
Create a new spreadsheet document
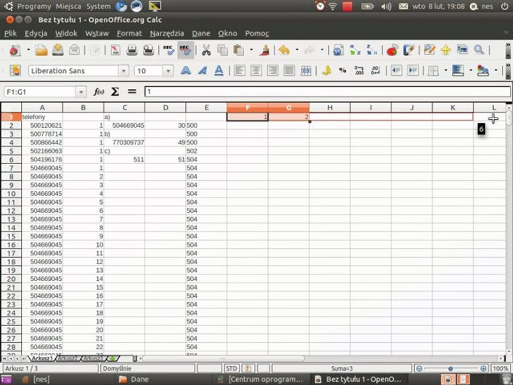click(15, 50)
